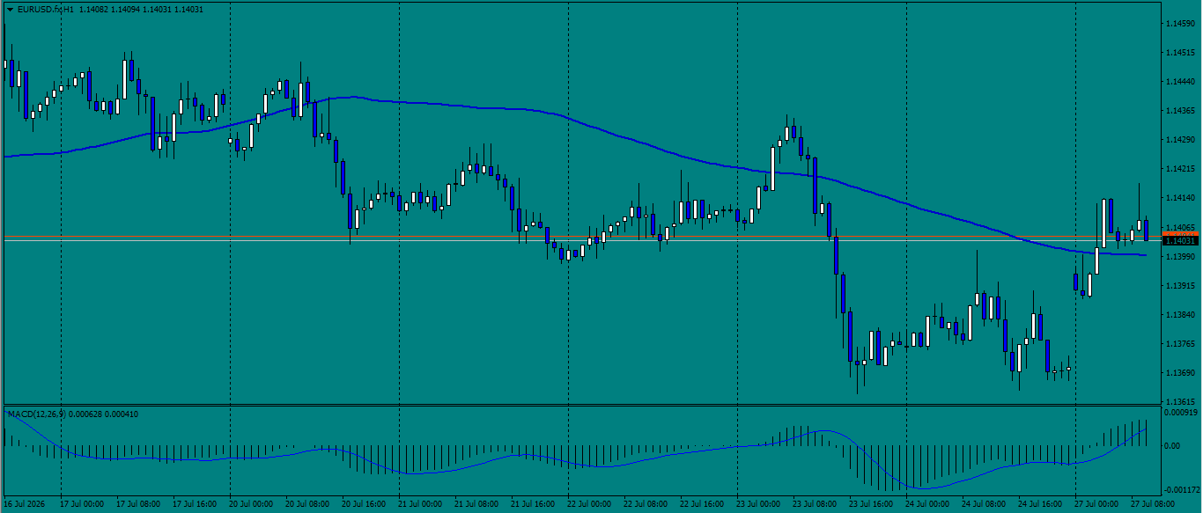This screenshot has height=513, width=1203.
Task: Click price axis label 1.13615
Action: click(1179, 400)
